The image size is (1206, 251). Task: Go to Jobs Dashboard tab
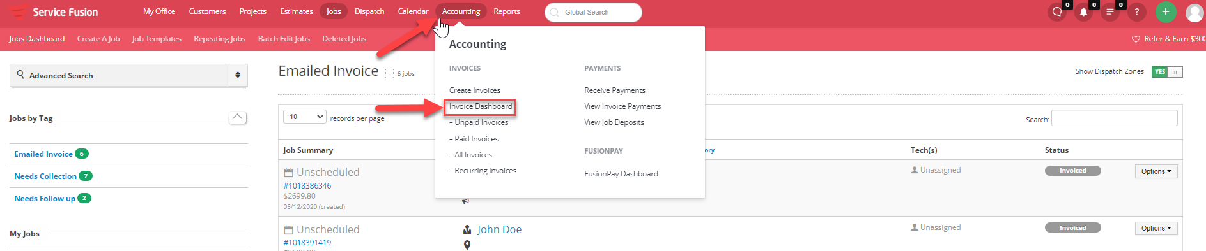coord(37,39)
